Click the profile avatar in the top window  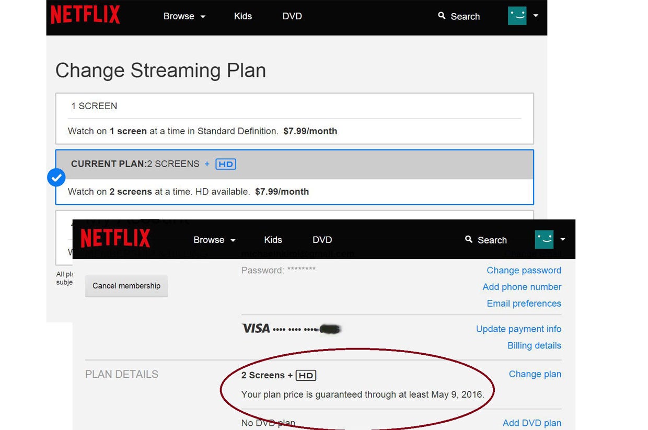[x=517, y=16]
